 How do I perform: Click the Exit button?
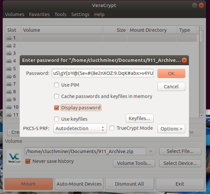tap(180, 184)
